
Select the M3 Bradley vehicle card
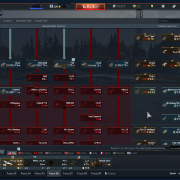pos(10,104)
